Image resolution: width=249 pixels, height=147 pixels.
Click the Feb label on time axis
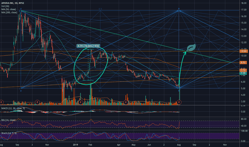click(x=90, y=145)
